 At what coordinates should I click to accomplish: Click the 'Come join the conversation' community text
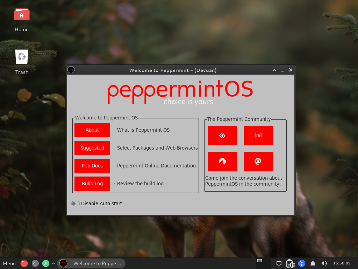pos(244,181)
